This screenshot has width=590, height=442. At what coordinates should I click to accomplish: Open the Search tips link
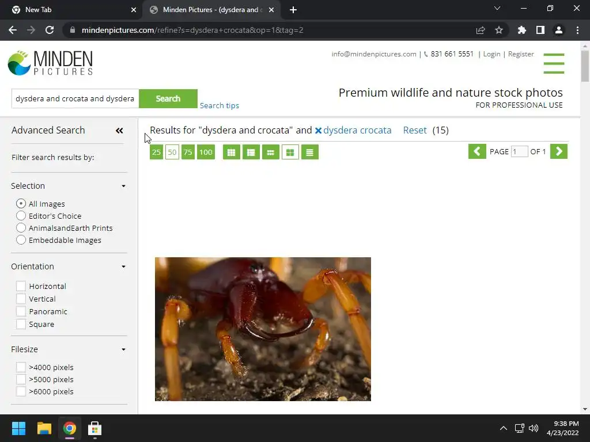point(220,106)
